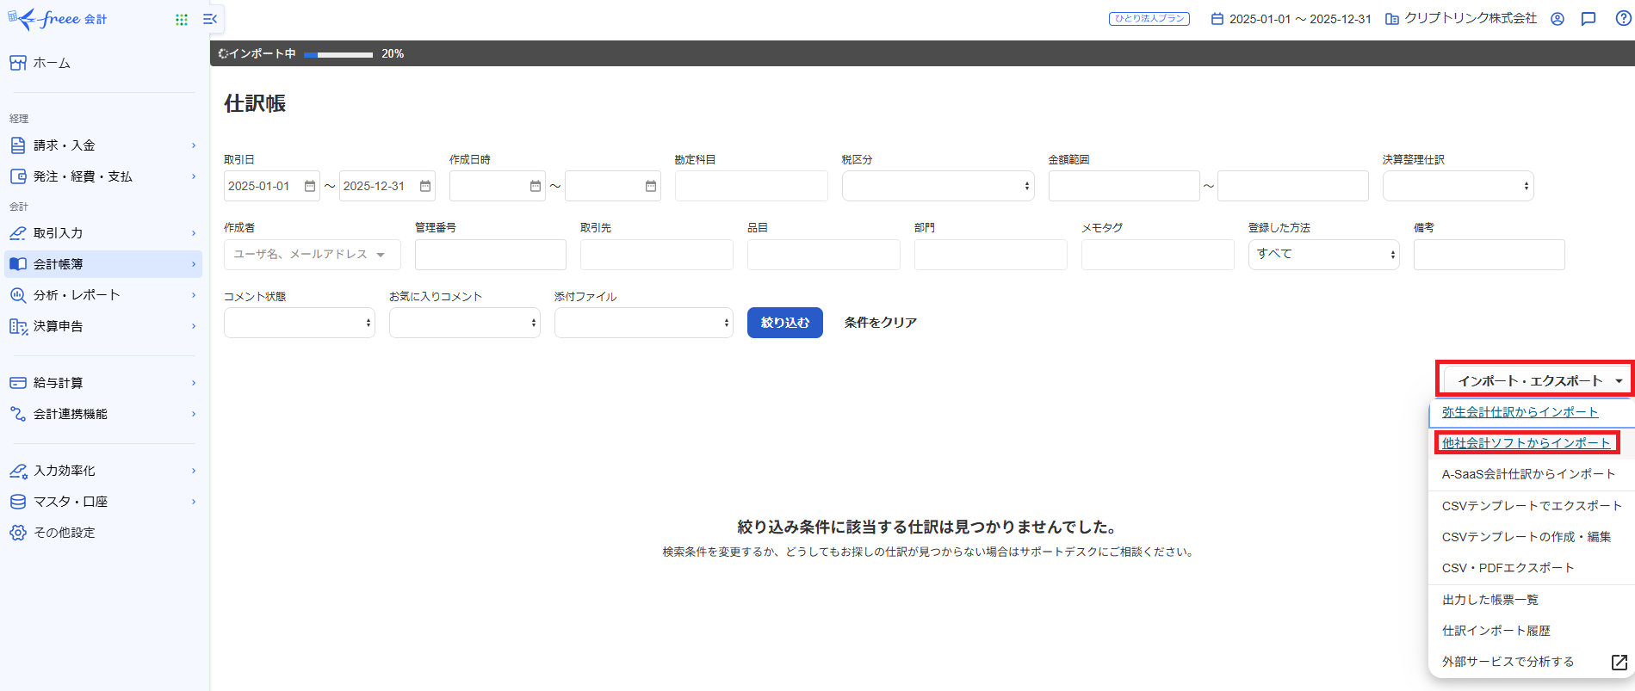The height and width of the screenshot is (691, 1635).
Task: Open the 登録した方法 dropdown showing すべて
Action: [x=1324, y=255]
